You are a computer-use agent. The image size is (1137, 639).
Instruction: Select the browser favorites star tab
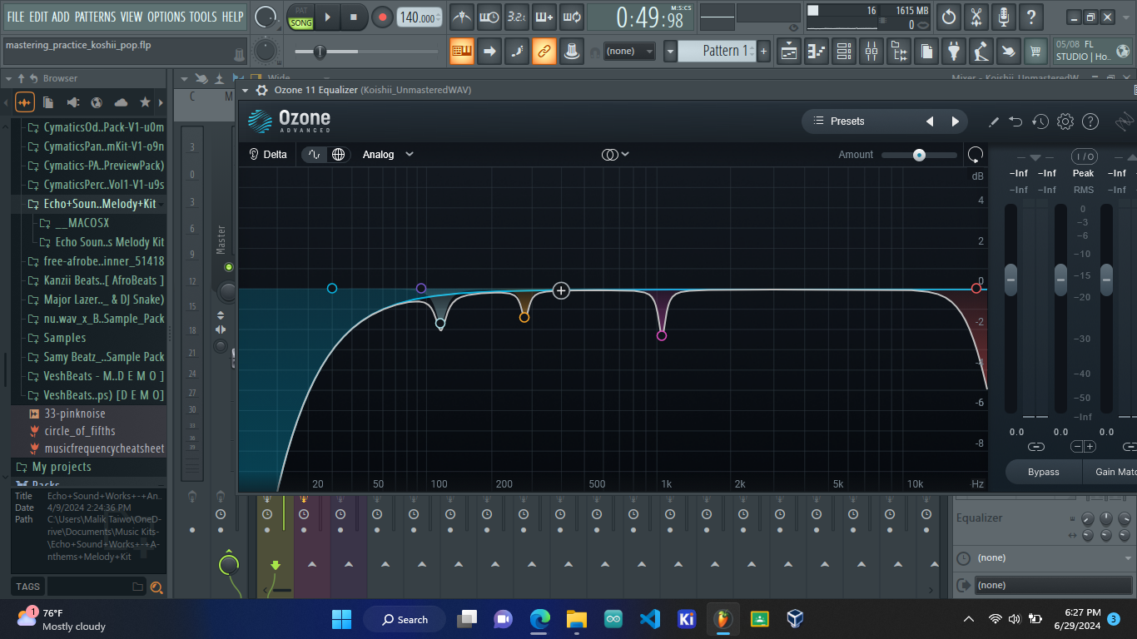pyautogui.click(x=146, y=102)
